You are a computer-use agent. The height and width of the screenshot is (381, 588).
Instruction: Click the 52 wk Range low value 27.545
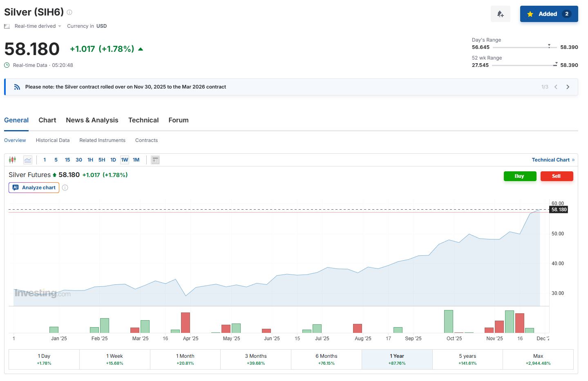480,65
